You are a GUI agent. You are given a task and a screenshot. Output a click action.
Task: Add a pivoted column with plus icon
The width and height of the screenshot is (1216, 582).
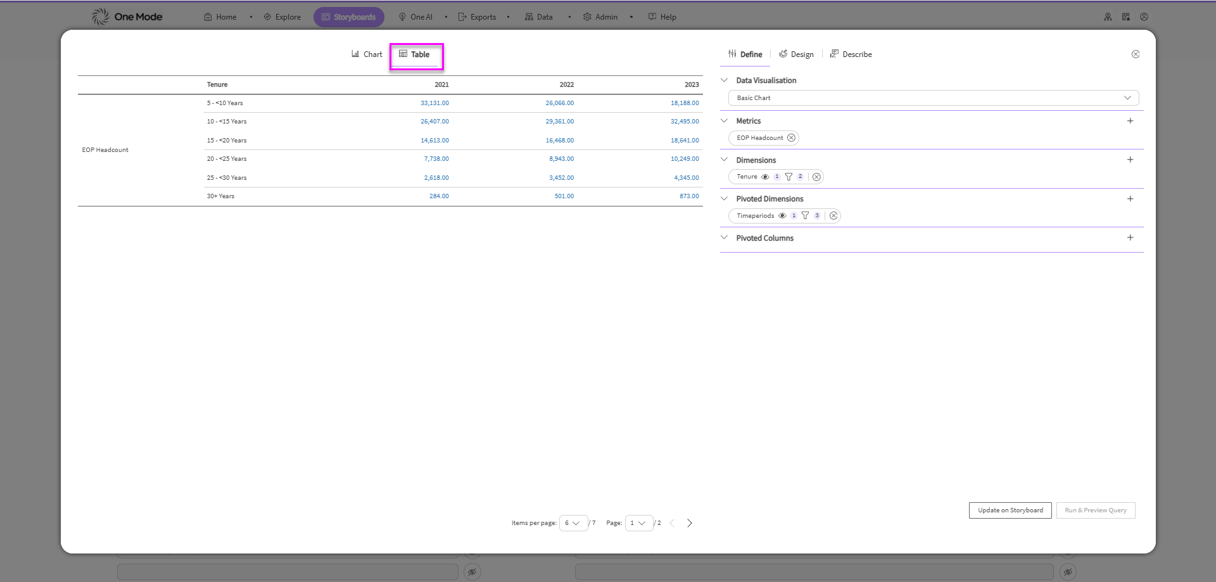coord(1130,237)
